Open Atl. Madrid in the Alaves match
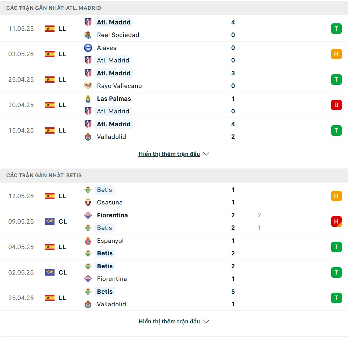 click(x=113, y=60)
